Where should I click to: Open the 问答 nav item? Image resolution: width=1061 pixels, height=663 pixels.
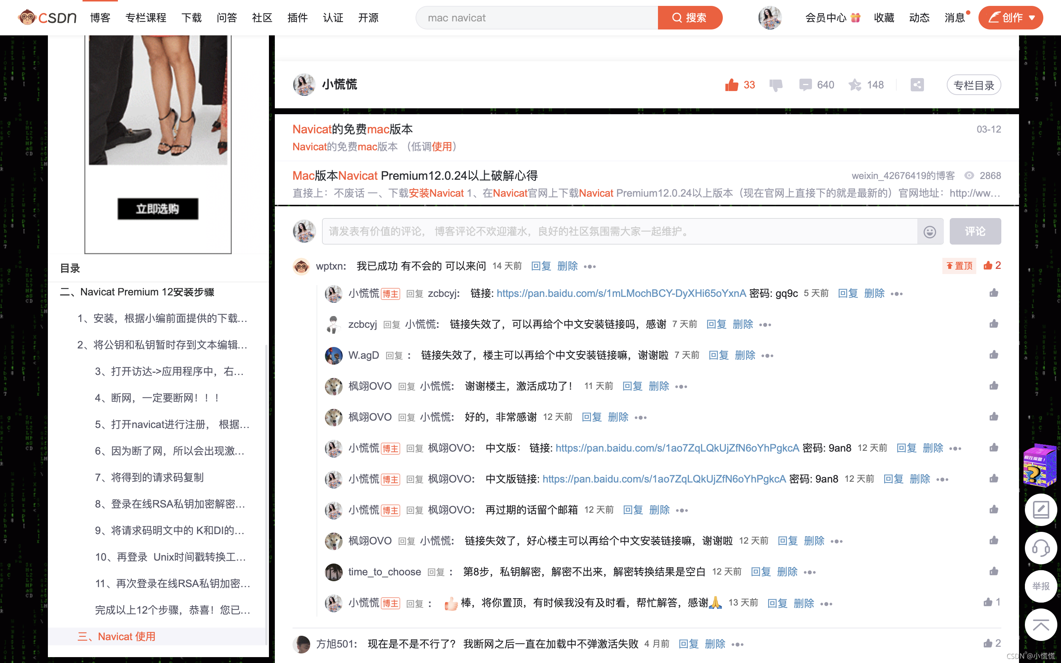pyautogui.click(x=227, y=18)
